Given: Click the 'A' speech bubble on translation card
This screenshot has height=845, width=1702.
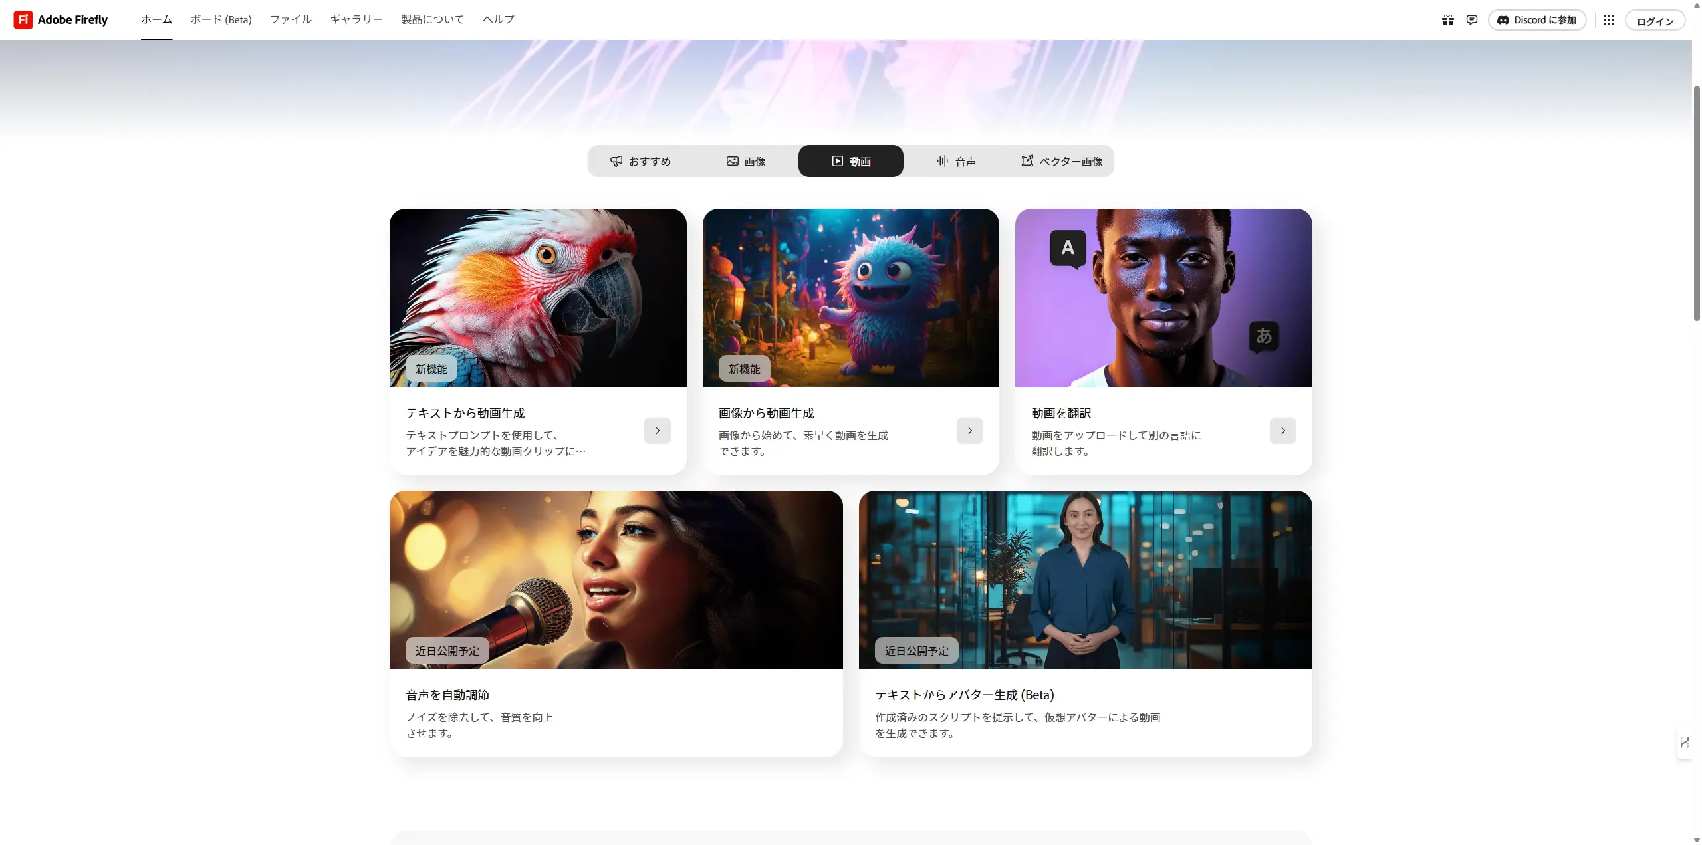Looking at the screenshot, I should tap(1068, 248).
